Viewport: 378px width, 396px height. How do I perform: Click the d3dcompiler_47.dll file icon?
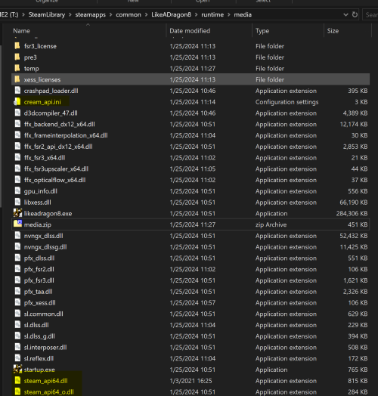coord(17,113)
